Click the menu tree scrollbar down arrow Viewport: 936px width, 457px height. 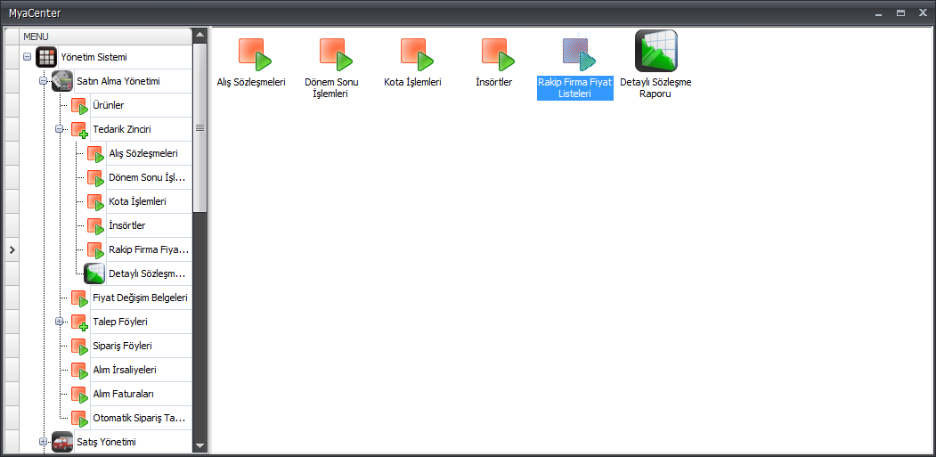click(199, 445)
